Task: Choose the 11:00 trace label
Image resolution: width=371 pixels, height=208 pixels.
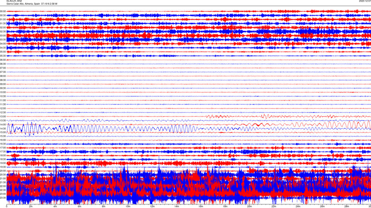Action: 3,100
